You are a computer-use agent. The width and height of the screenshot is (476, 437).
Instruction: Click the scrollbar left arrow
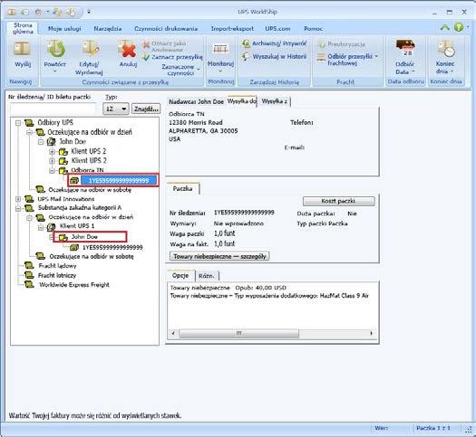173,334
